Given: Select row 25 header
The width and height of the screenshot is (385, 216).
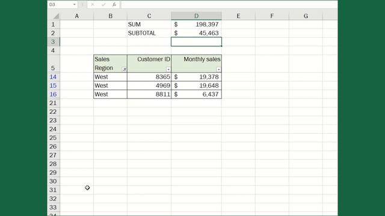Looking at the screenshot, I should click(x=54, y=138).
